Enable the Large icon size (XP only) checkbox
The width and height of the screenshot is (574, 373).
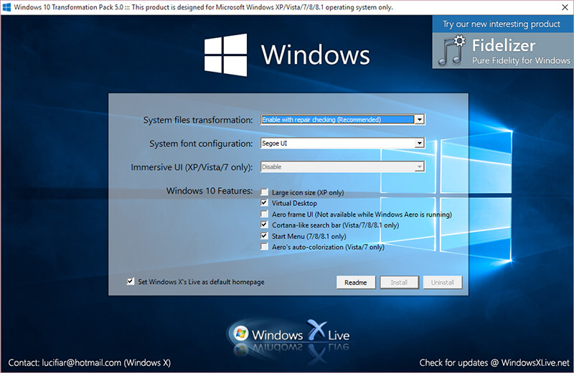click(x=264, y=192)
